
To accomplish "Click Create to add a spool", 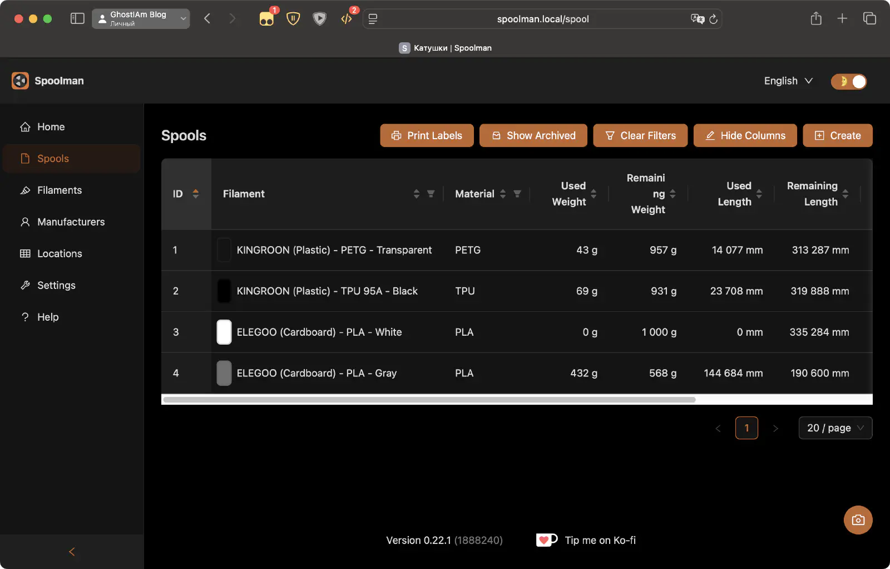I will point(837,135).
